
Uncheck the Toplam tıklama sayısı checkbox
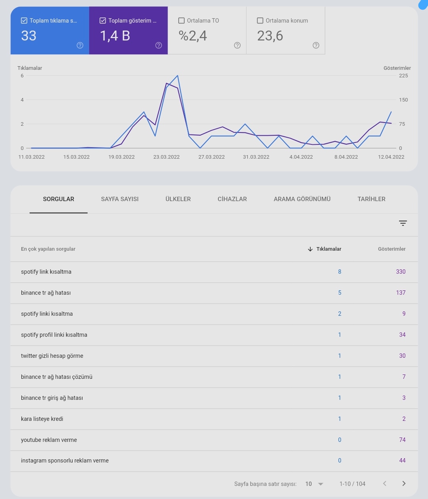[24, 21]
